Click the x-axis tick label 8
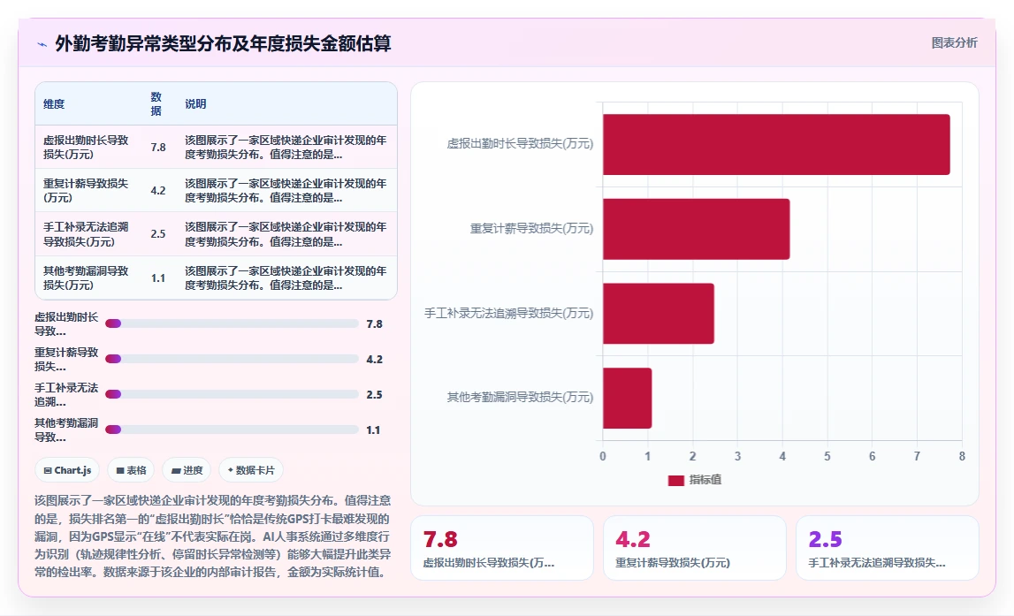This screenshot has width=1014, height=616. (x=962, y=456)
